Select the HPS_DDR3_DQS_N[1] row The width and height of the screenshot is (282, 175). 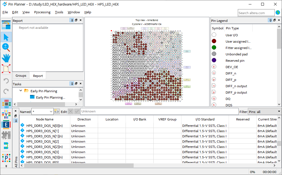(148, 131)
